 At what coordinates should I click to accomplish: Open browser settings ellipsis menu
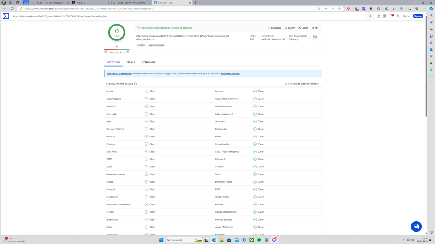click(x=424, y=9)
